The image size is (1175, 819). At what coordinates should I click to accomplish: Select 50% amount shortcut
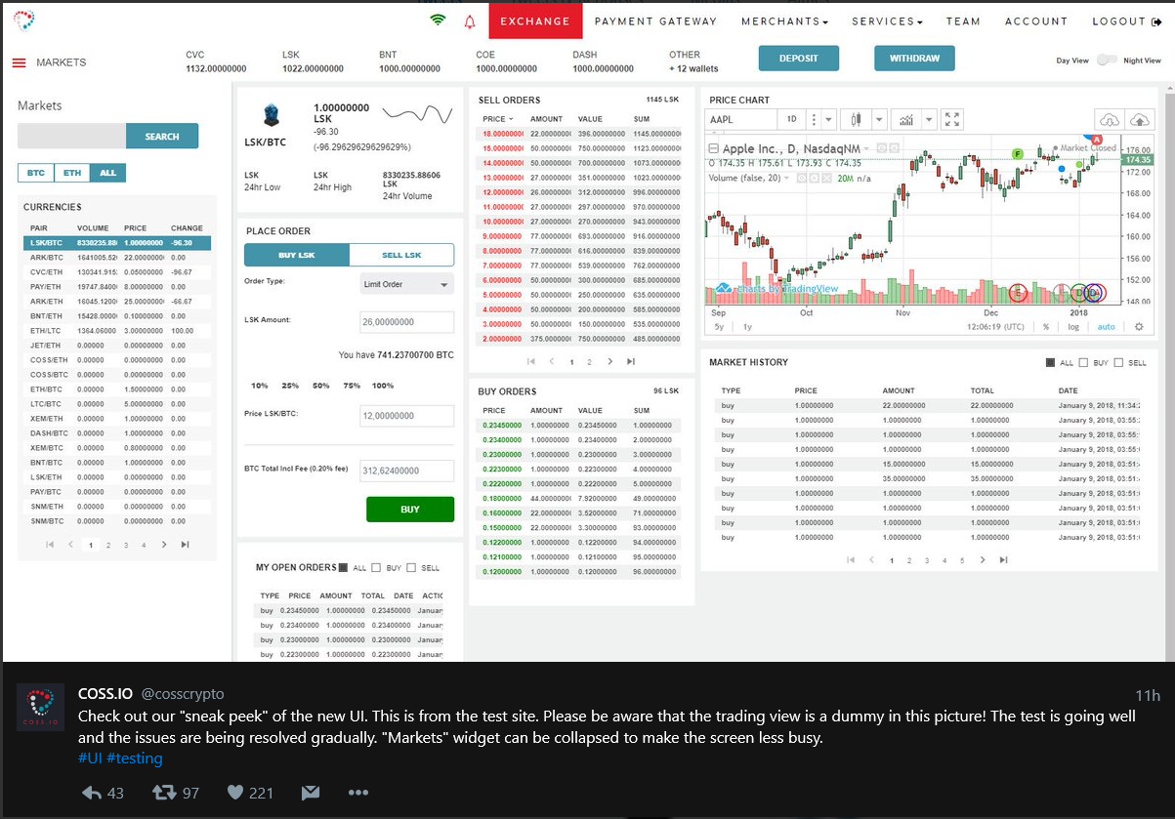320,386
